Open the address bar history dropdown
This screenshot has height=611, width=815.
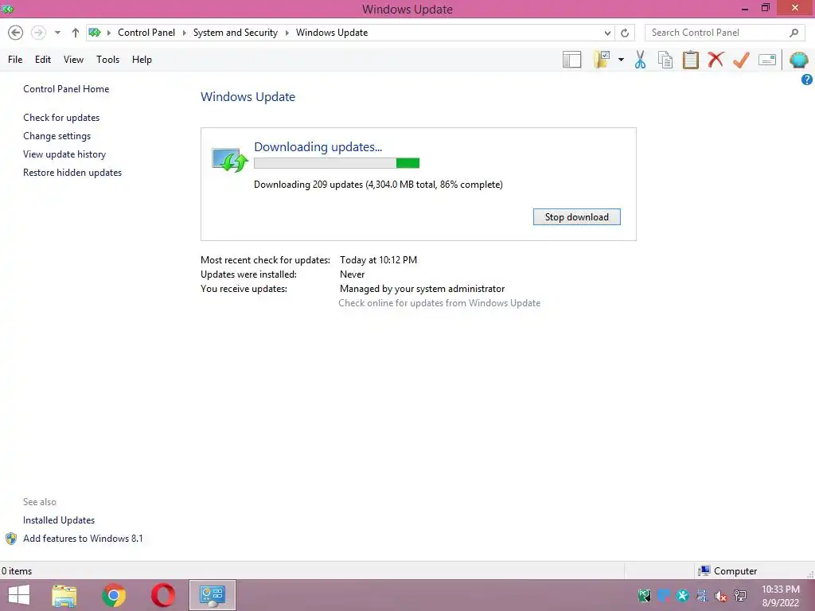[x=607, y=33]
